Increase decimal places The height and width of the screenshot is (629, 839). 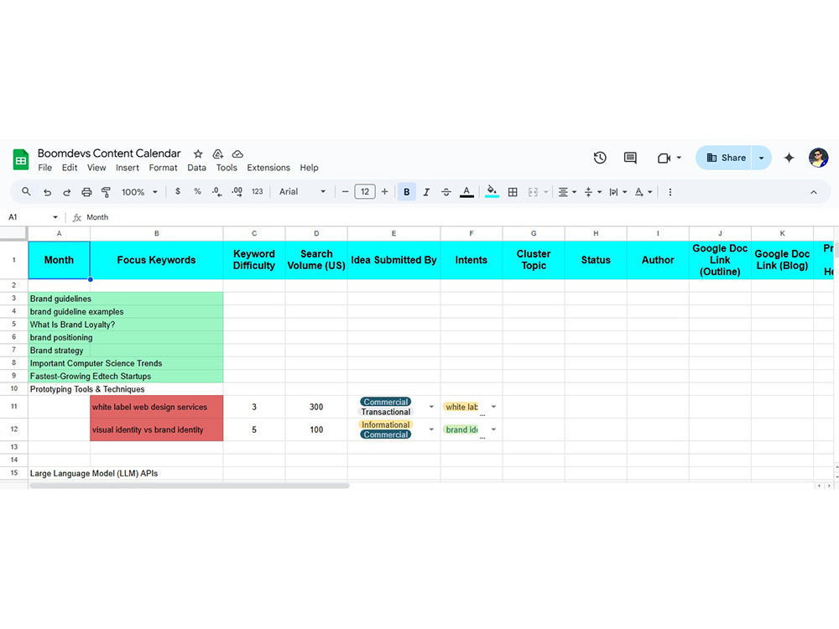click(x=237, y=191)
